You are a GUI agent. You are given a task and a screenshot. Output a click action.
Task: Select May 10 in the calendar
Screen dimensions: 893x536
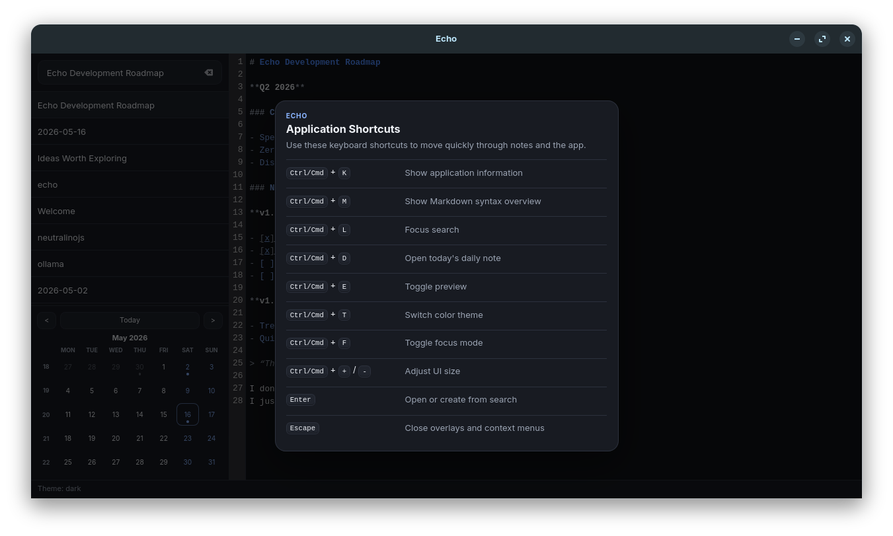pyautogui.click(x=212, y=391)
